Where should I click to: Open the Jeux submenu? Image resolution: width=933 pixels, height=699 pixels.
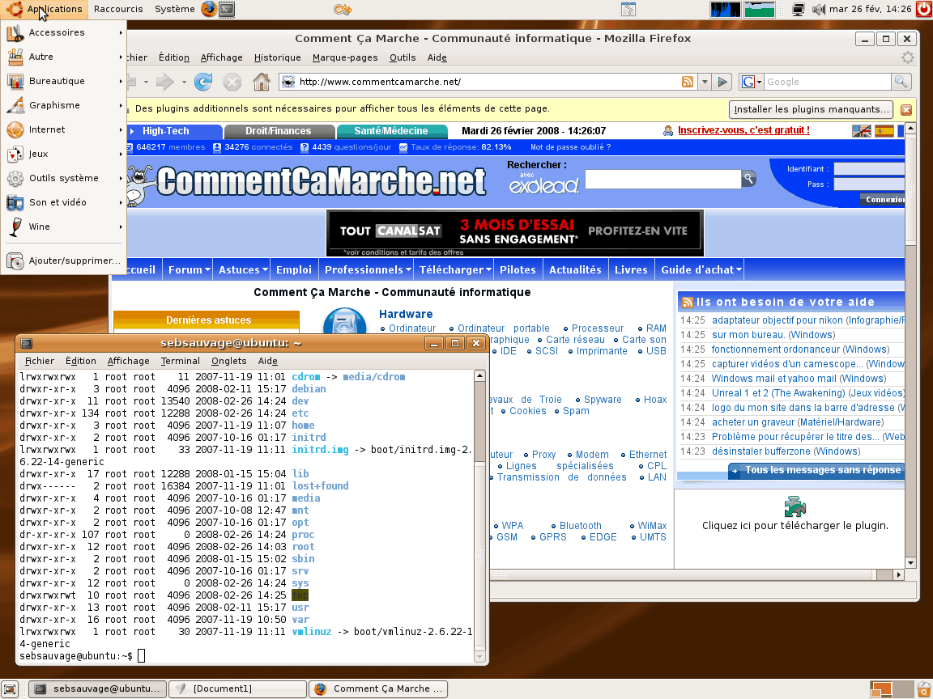(64, 154)
